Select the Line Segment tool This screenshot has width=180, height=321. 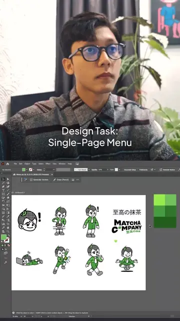click(8, 190)
